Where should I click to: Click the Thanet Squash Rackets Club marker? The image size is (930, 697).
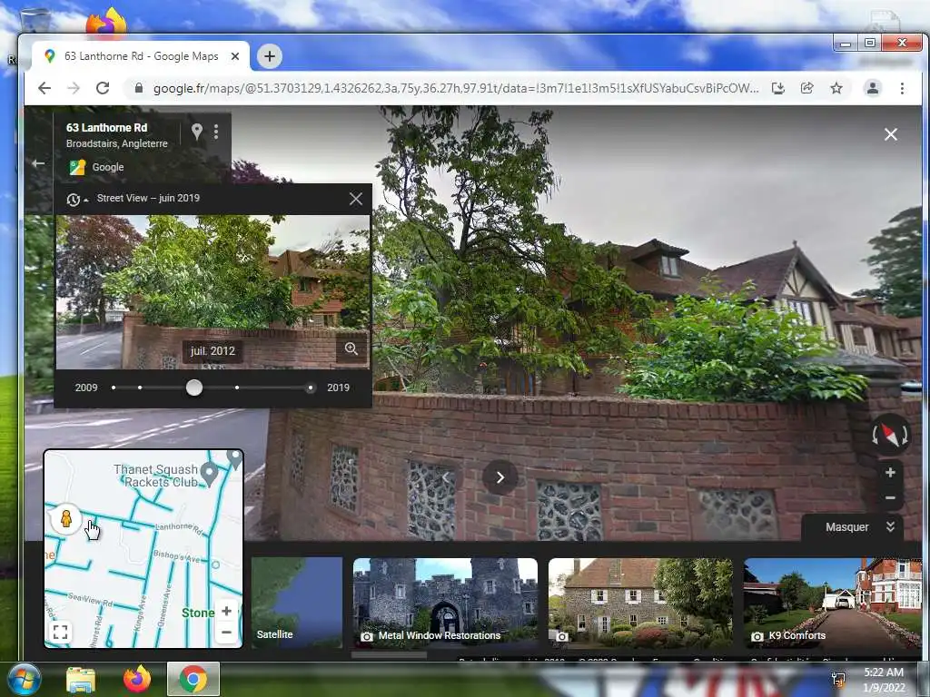click(x=209, y=474)
